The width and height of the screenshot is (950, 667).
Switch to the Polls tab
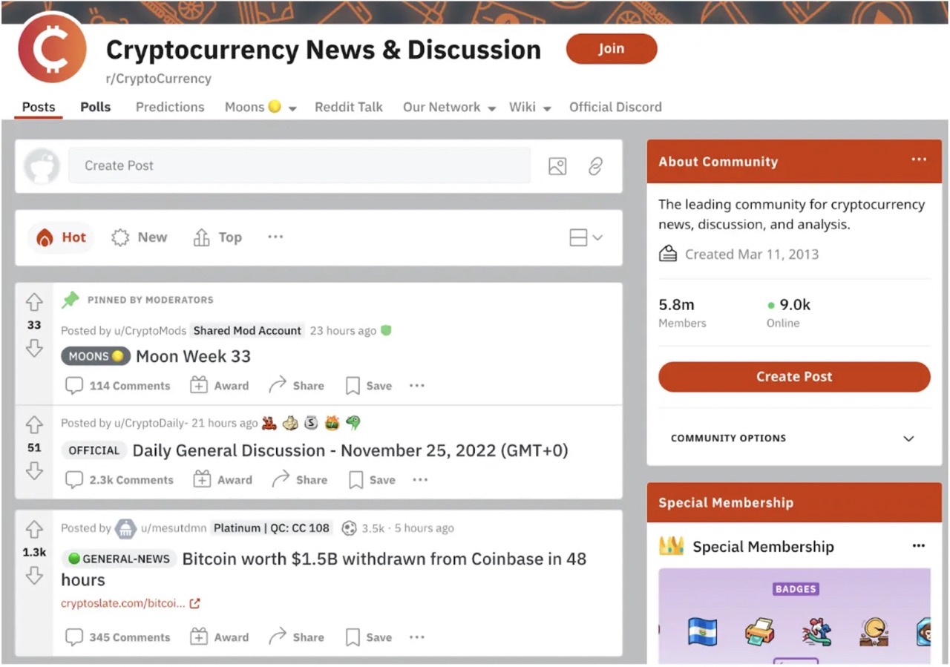(95, 107)
